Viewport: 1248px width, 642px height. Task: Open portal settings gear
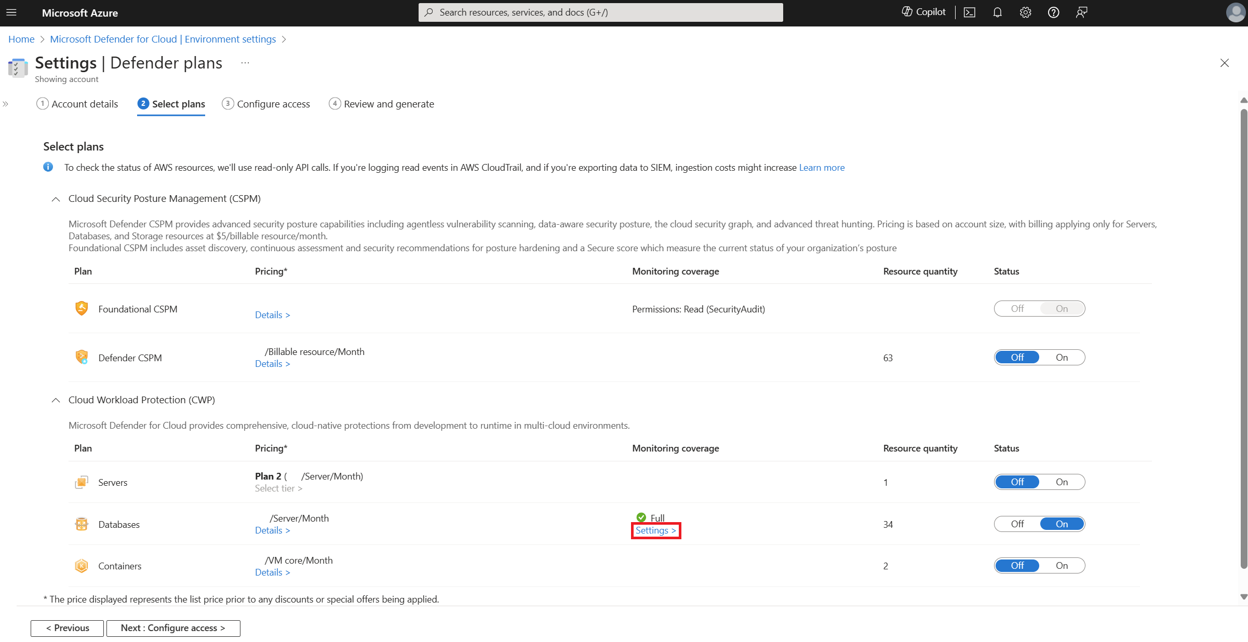(1025, 12)
